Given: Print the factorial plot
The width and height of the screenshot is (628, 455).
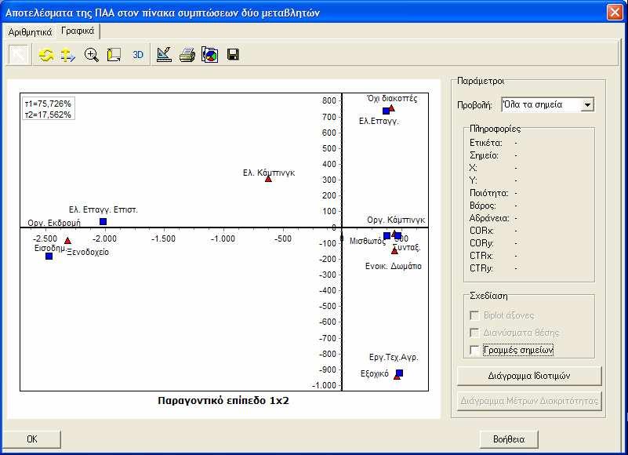Looking at the screenshot, I should coord(187,55).
